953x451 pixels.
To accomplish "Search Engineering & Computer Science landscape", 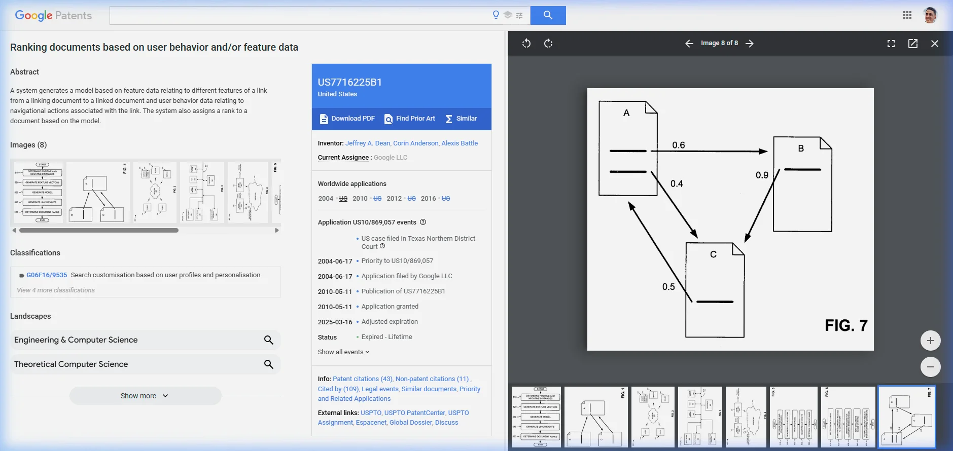I will tap(269, 340).
